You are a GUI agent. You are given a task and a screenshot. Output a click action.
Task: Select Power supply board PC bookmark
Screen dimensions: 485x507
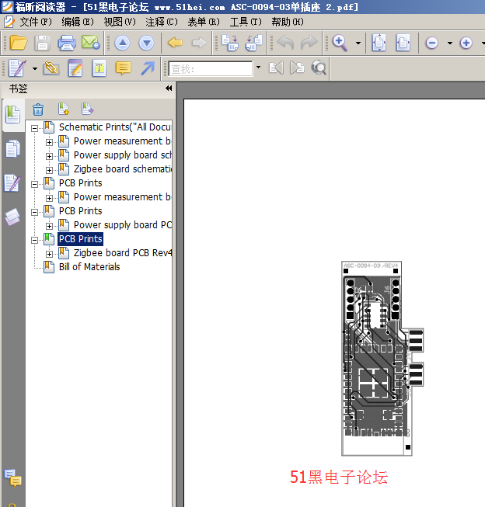(x=123, y=225)
